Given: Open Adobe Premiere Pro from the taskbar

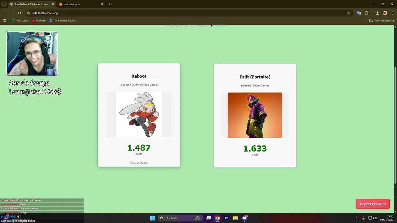Looking at the screenshot, I should 226,218.
